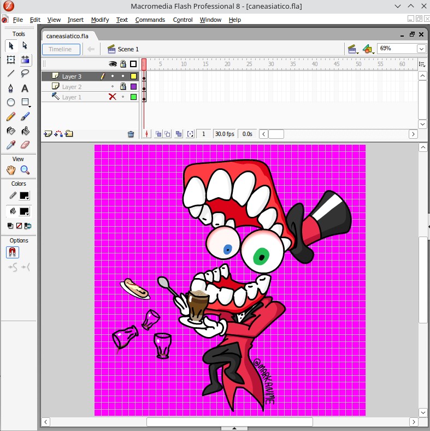Image resolution: width=430 pixels, height=431 pixels.
Task: Open the Commands menu
Action: pyautogui.click(x=150, y=20)
